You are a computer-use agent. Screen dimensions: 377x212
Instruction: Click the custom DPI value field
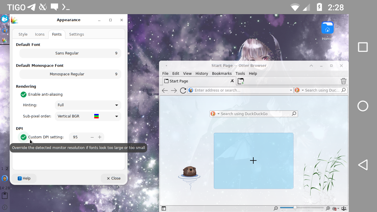point(79,137)
